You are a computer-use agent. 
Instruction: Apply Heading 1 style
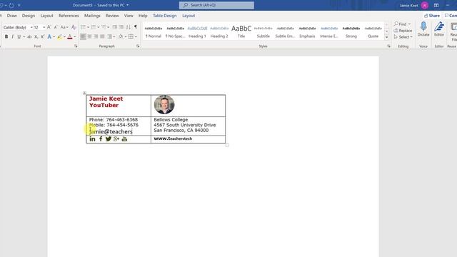(197, 31)
